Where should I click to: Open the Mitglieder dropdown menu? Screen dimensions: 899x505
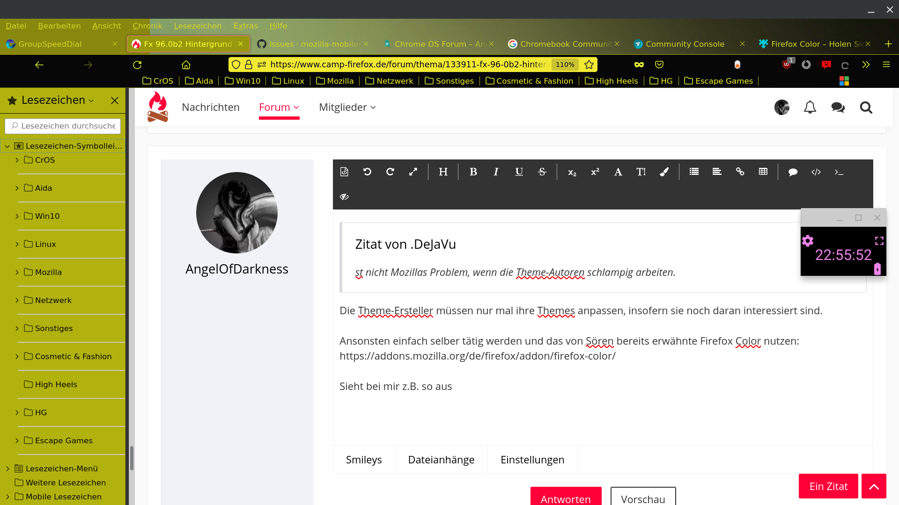click(x=347, y=108)
